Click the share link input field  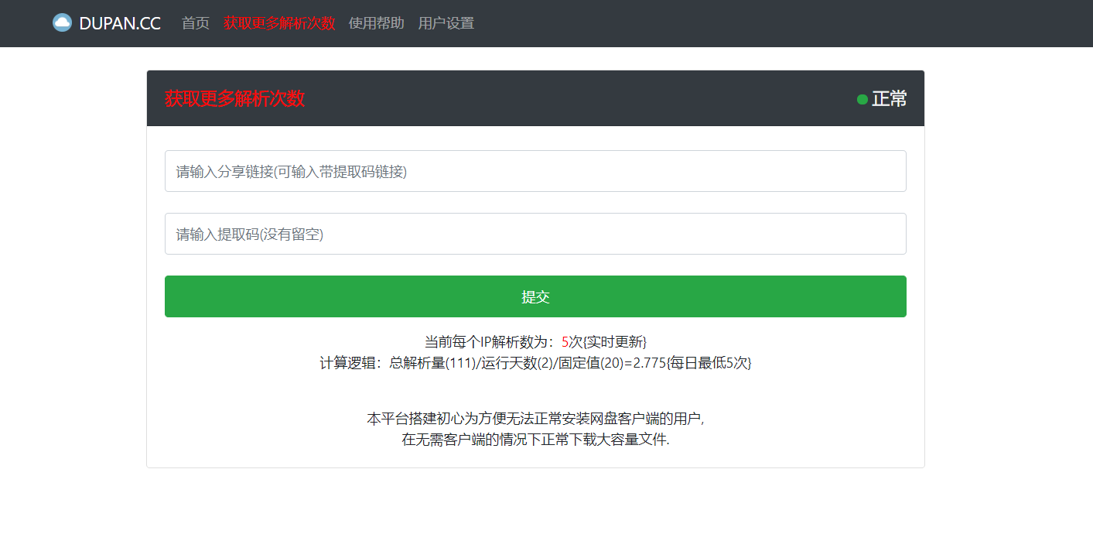click(x=535, y=171)
